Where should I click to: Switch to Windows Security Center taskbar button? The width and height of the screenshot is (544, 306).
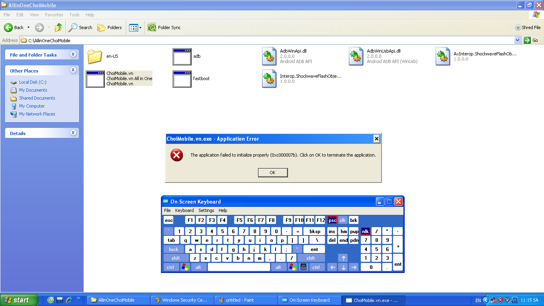click(182, 300)
